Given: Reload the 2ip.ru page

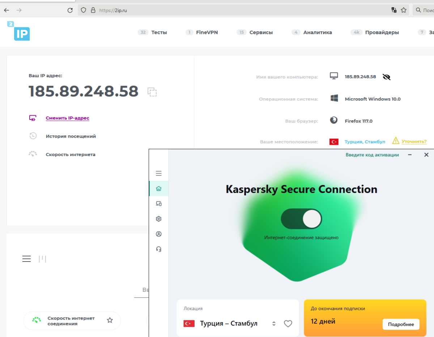Looking at the screenshot, I should [70, 10].
